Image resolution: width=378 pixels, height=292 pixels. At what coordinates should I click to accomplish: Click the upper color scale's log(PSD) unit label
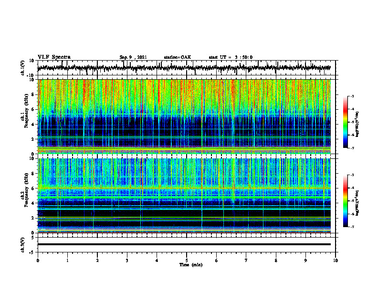point(357,125)
